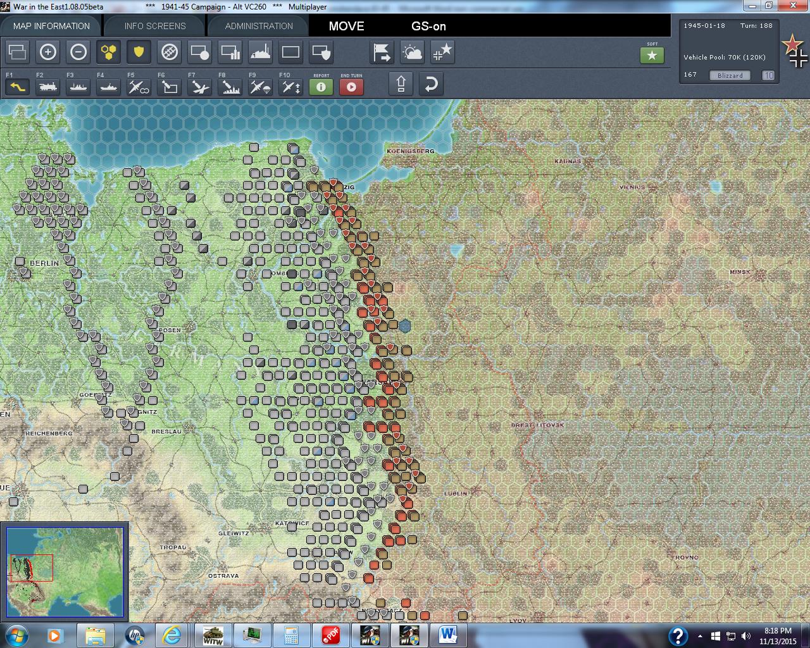Click the Turn: 188 label
Image resolution: width=810 pixels, height=648 pixels.
[x=757, y=26]
